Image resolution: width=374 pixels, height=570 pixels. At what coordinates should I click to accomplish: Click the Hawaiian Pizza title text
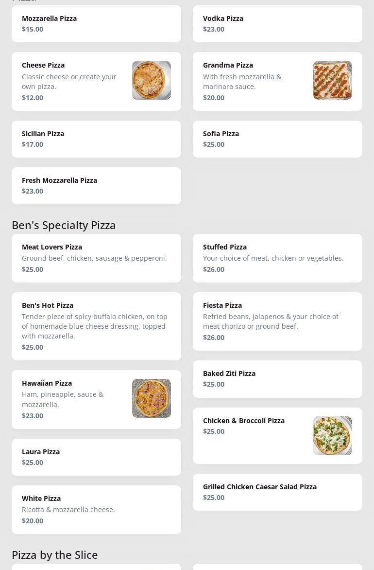pyautogui.click(x=47, y=383)
